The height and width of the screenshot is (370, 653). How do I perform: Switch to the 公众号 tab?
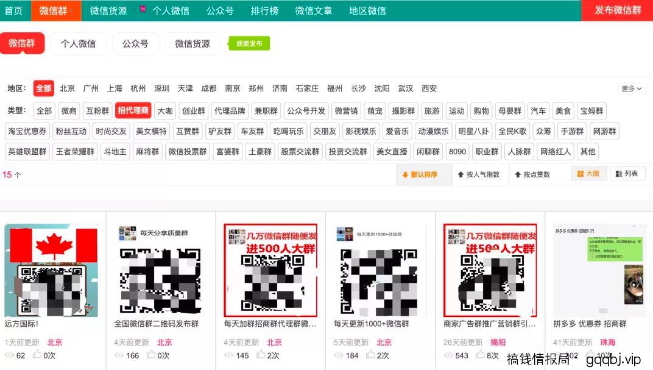pos(135,43)
